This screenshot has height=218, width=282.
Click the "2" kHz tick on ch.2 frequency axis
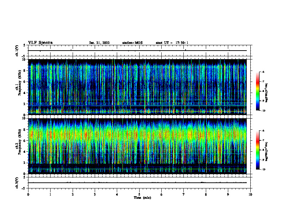pos(25,163)
